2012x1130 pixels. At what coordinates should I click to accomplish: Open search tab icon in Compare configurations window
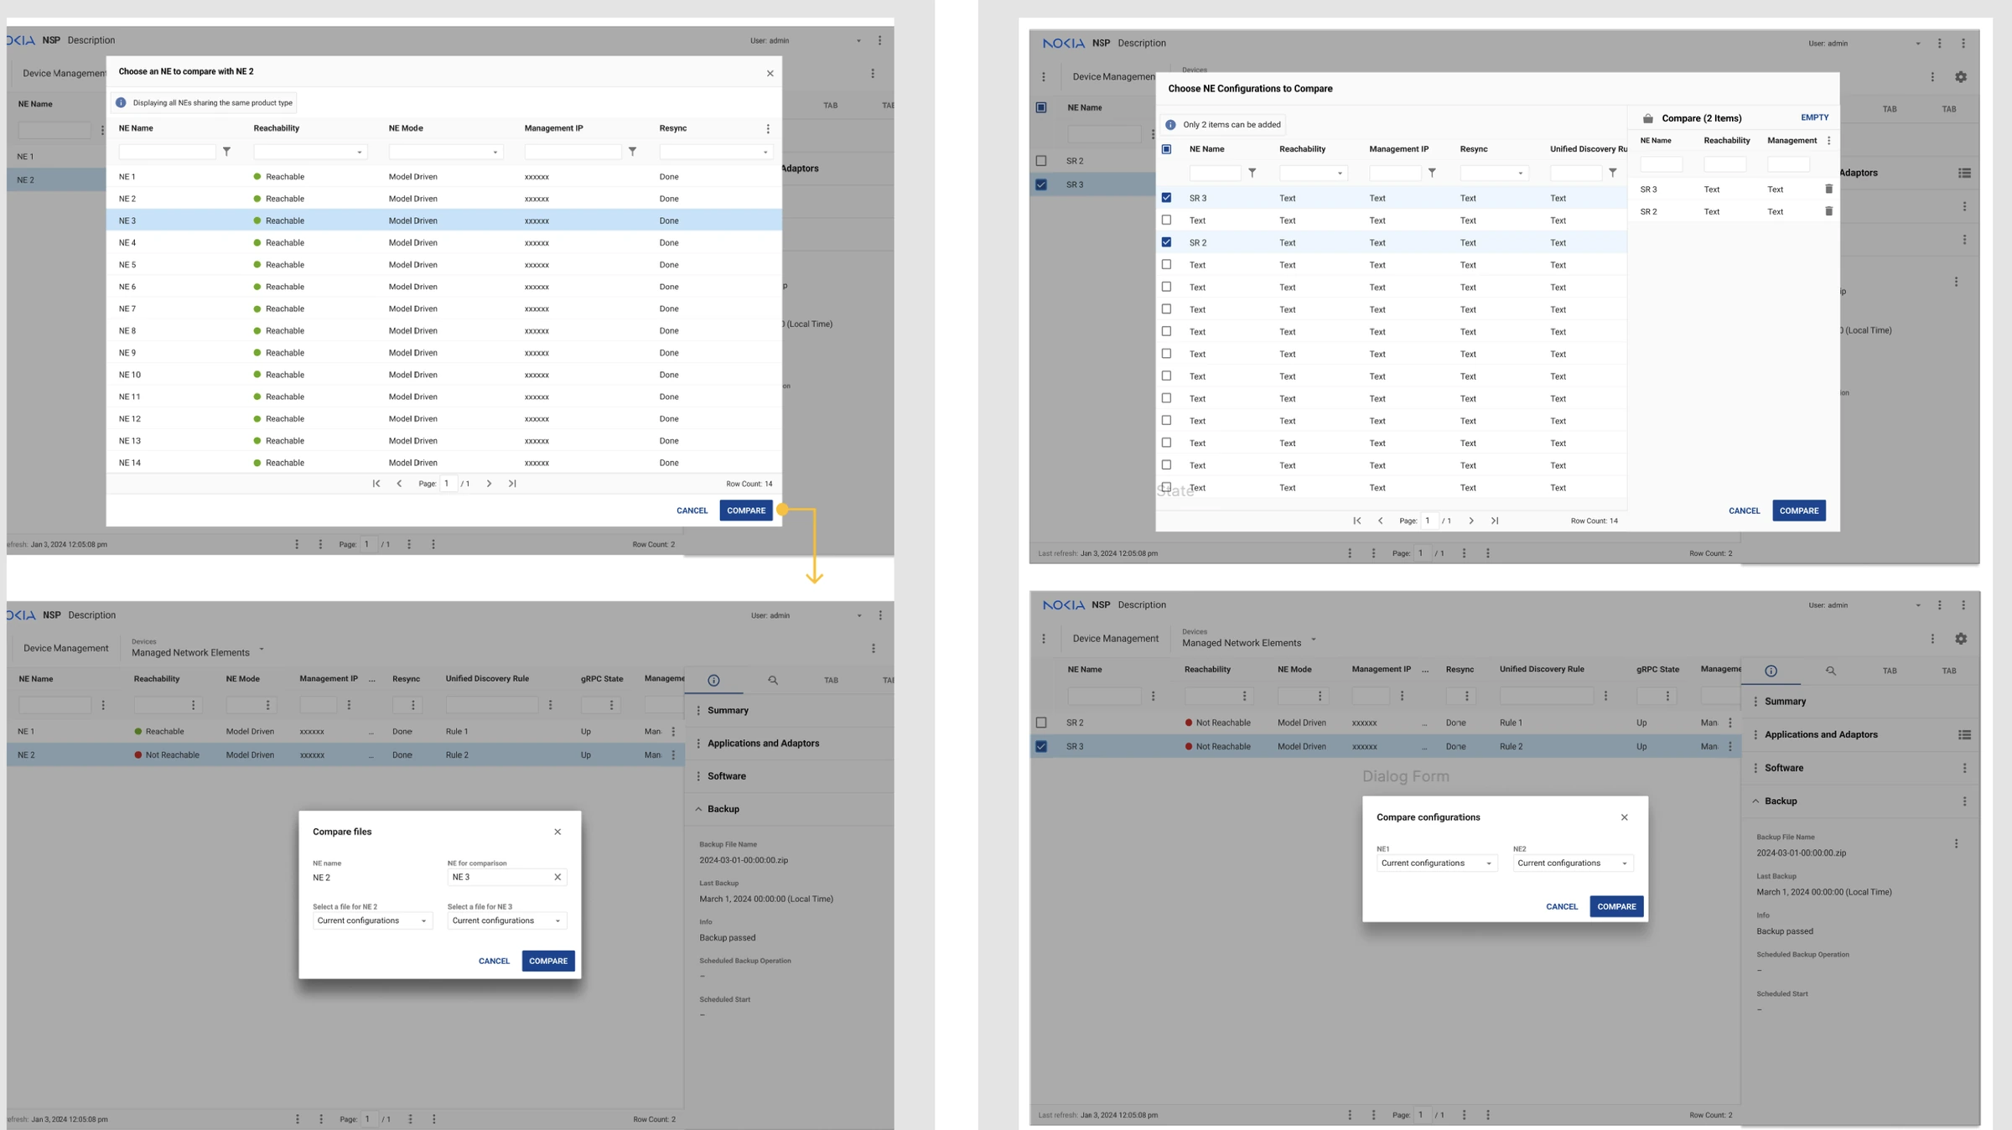tap(1830, 671)
